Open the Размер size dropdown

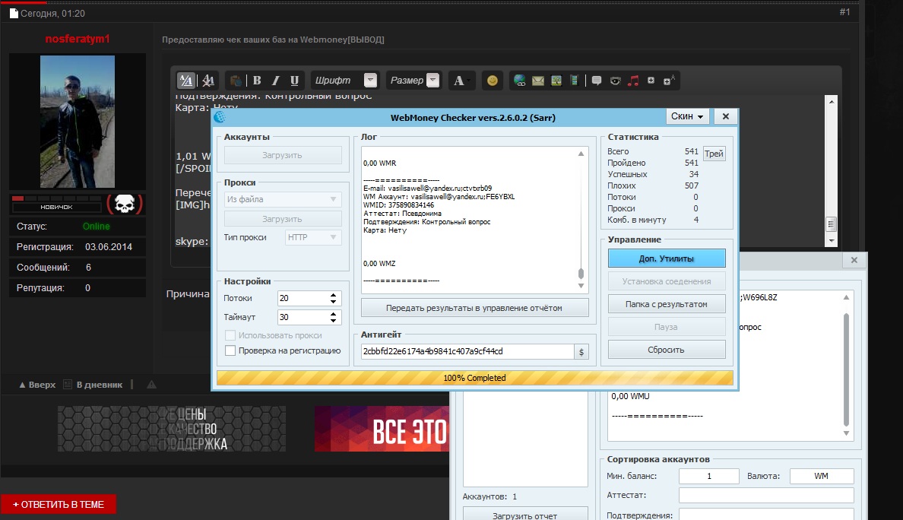pos(433,81)
